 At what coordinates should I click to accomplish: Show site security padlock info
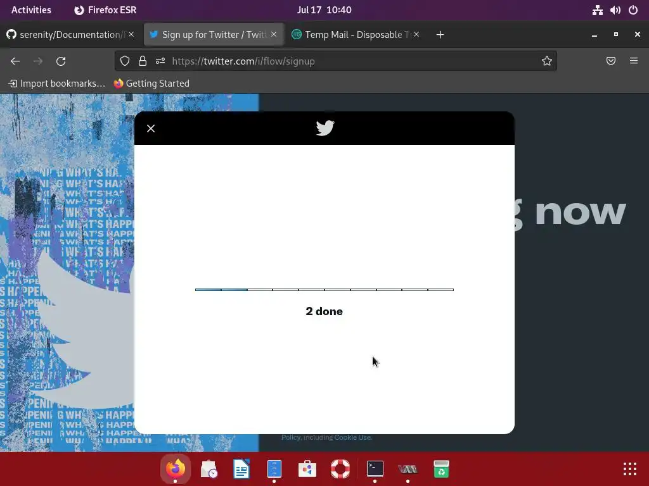tap(143, 61)
